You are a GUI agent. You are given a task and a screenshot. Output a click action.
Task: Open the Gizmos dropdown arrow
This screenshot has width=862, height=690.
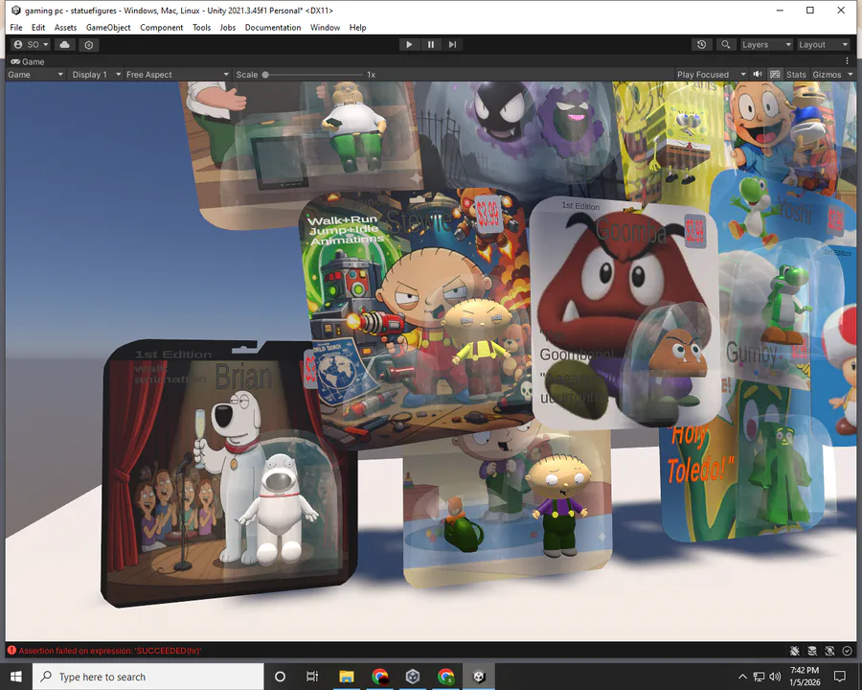click(x=850, y=75)
